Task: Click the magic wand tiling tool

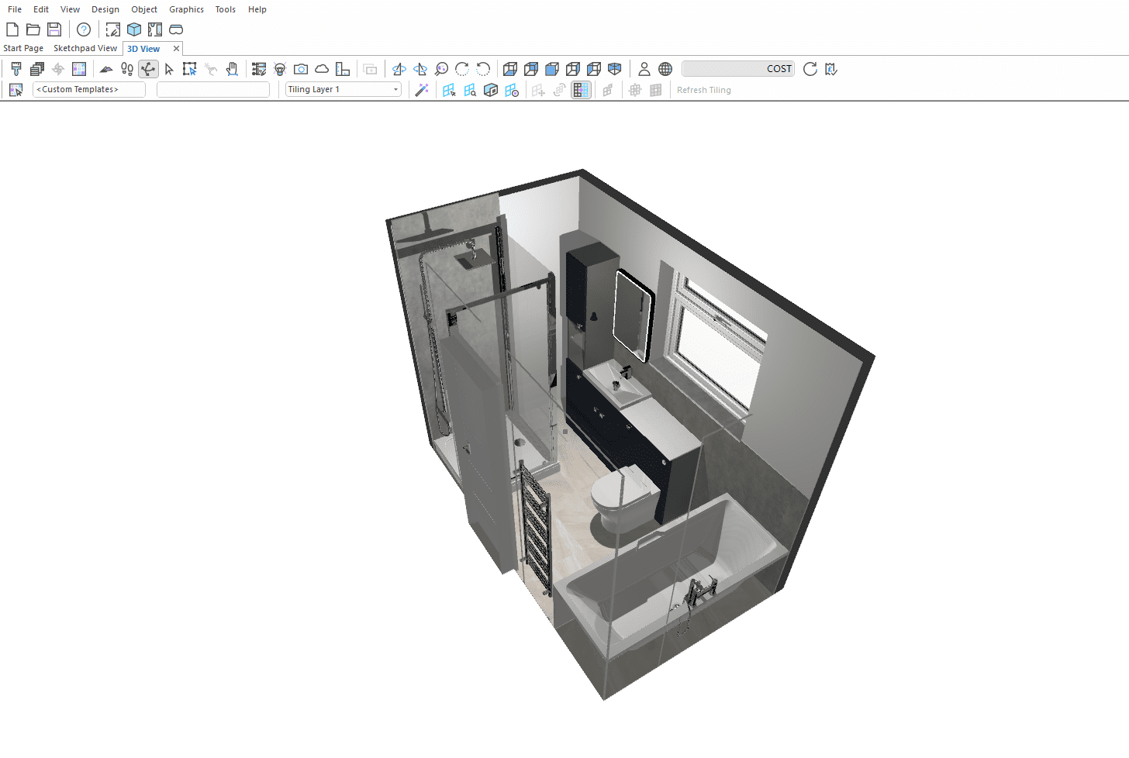Action: click(x=422, y=90)
